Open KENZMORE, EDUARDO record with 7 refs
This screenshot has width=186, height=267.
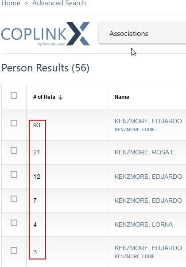(148, 200)
